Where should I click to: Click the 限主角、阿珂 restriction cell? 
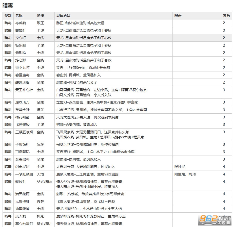[197, 174]
